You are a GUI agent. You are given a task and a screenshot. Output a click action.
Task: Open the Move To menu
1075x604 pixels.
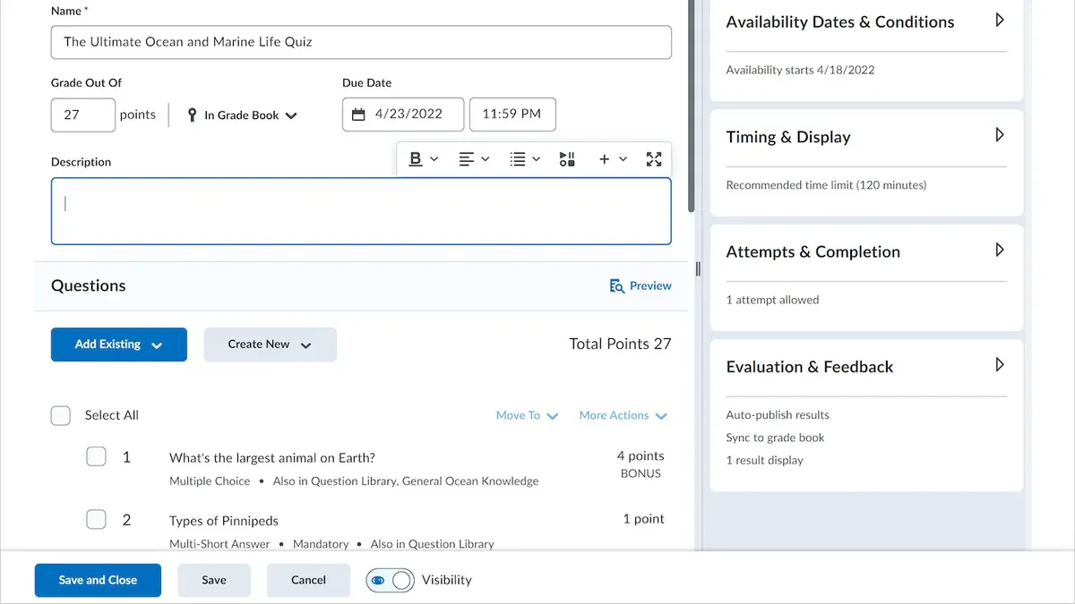(x=527, y=415)
